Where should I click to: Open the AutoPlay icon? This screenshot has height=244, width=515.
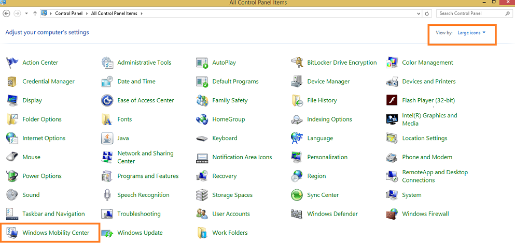(x=202, y=63)
